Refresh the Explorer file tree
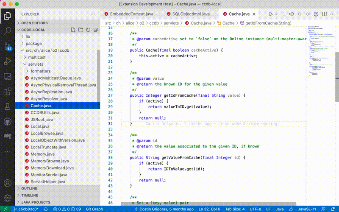The height and width of the screenshot is (212, 339). coord(88,30)
